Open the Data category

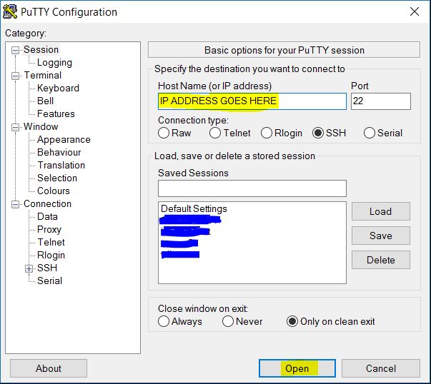47,216
